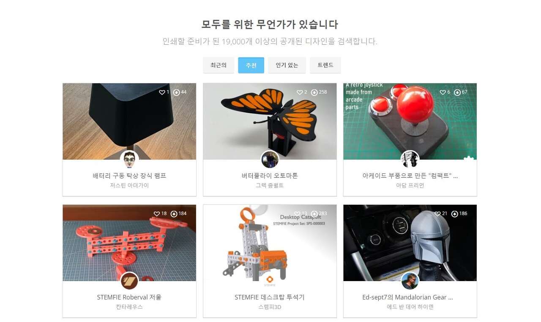The height and width of the screenshot is (322, 541).
Task: Click download icon on Mandalorian gear card
Action: coord(454,214)
